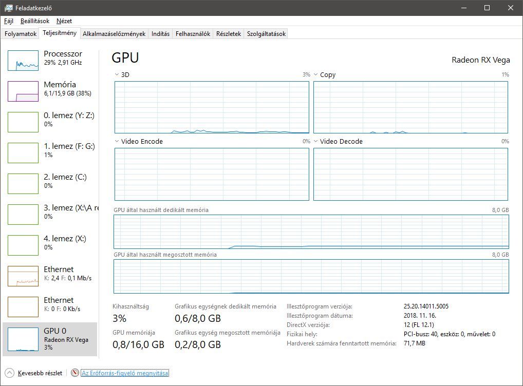Open the Copy graph engine dropdown
523x386 pixels.
click(316, 75)
